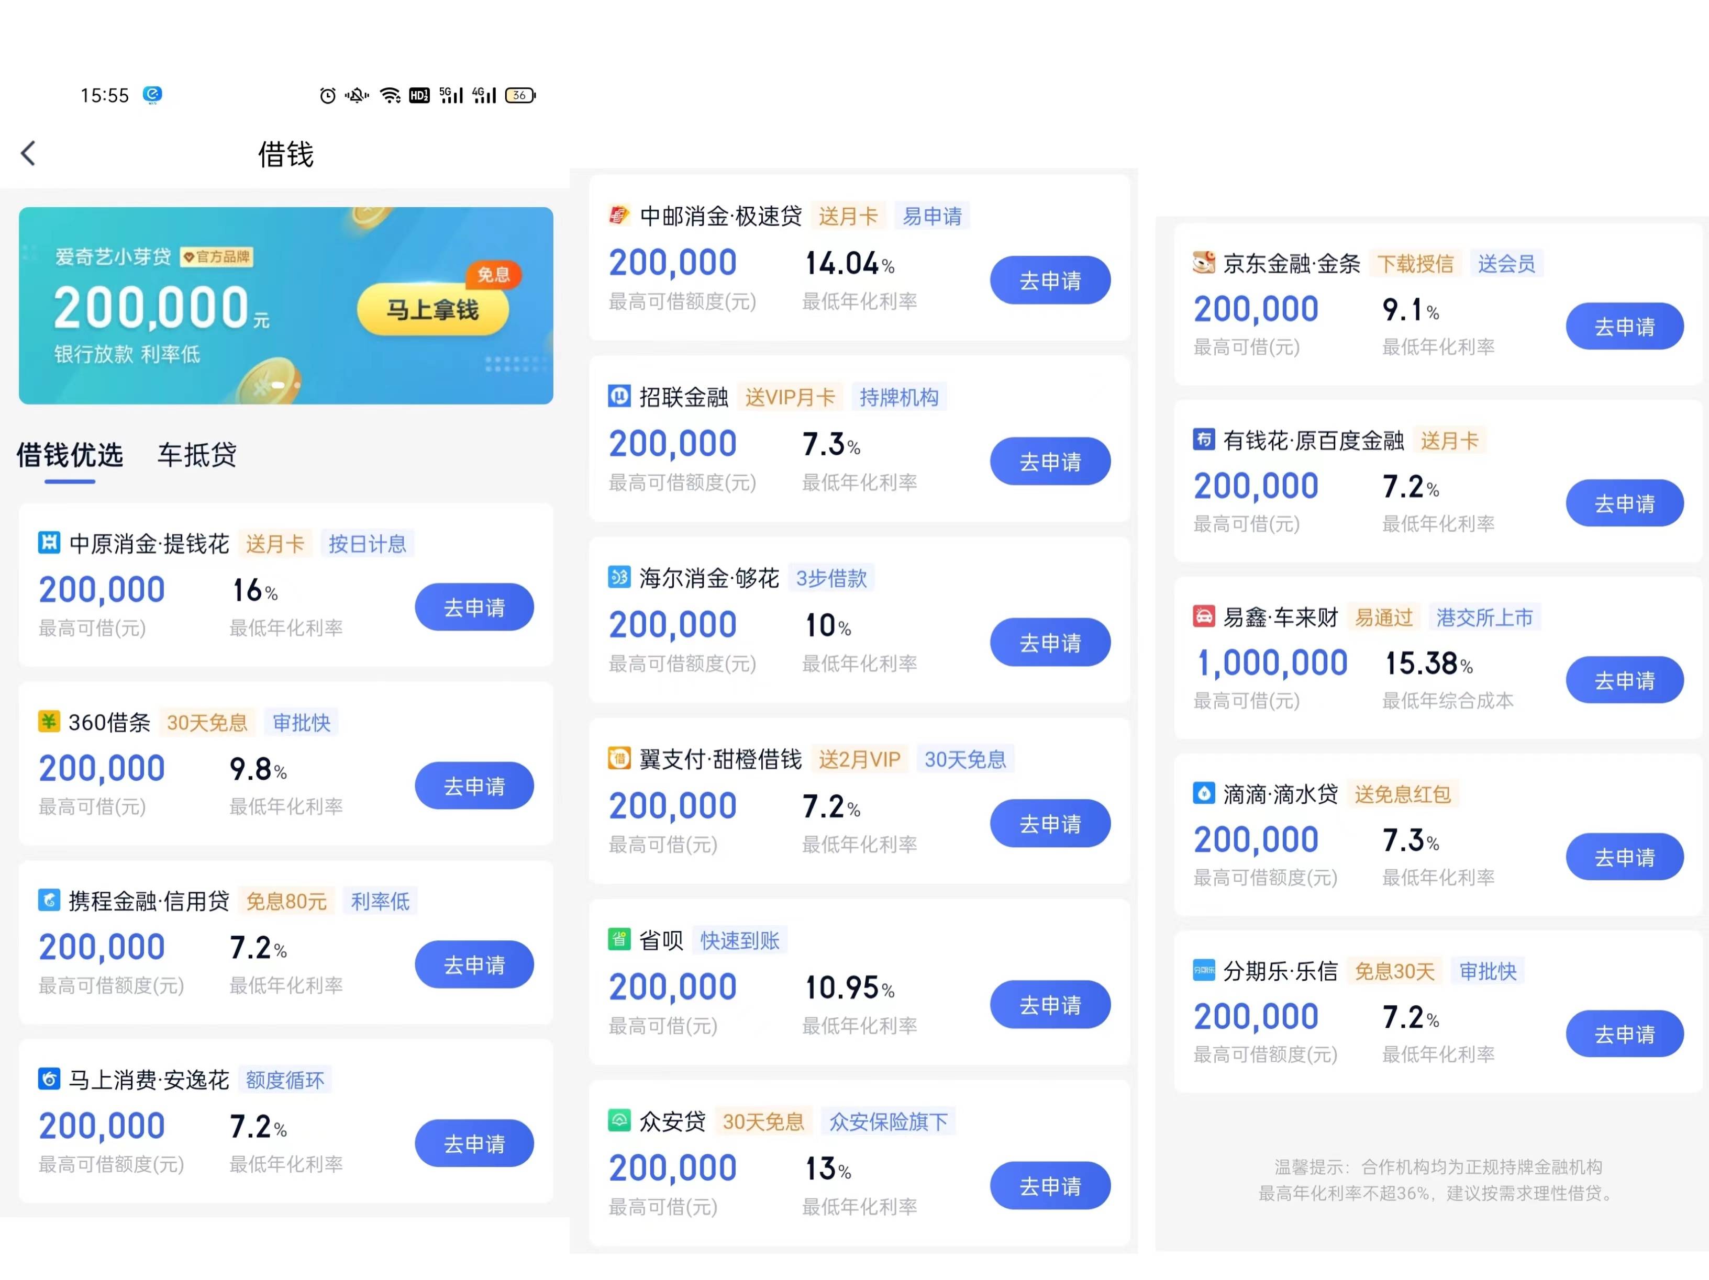Click the alarm clock status bar icon

pos(328,96)
